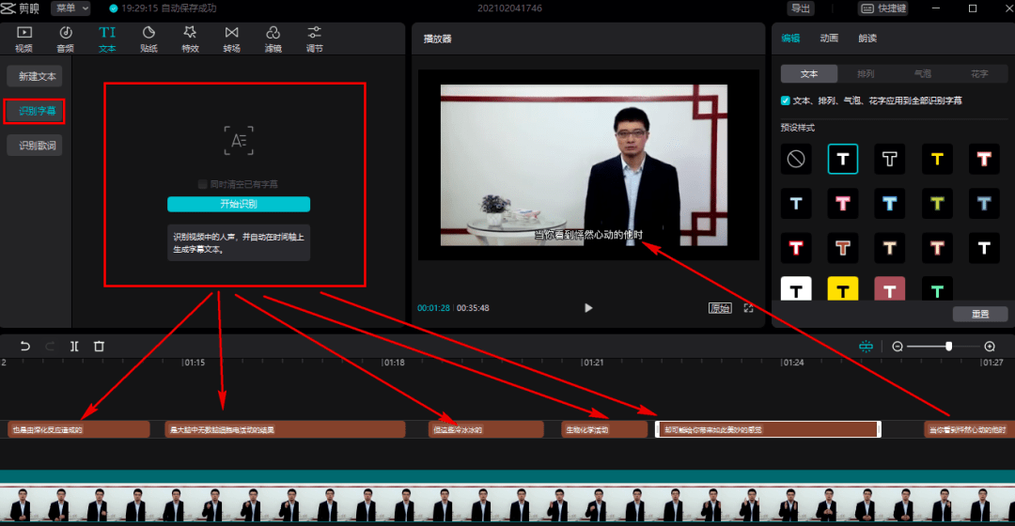This screenshot has height=526, width=1015.
Task: Toggle the timeline snapping icon
Action: pyautogui.click(x=866, y=347)
